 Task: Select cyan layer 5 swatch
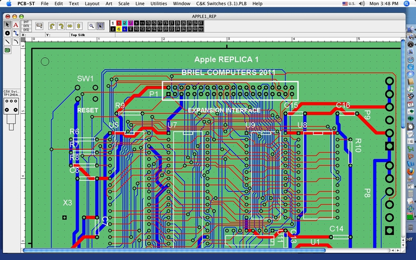[125, 23]
